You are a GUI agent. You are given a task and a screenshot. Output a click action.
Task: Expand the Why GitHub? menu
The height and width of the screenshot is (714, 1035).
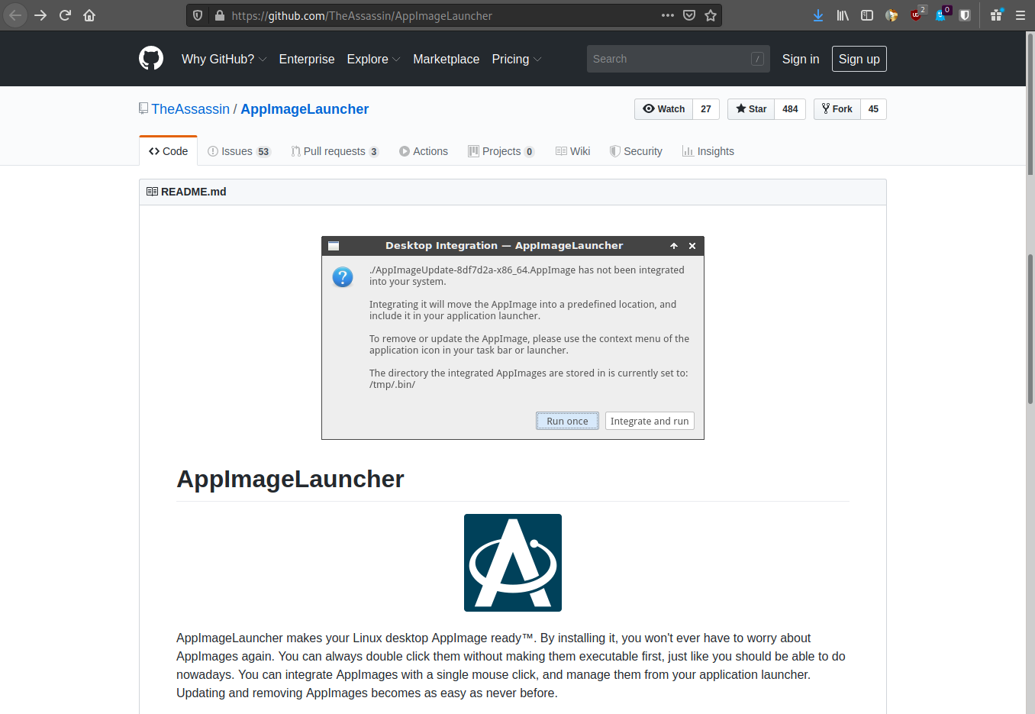(224, 59)
